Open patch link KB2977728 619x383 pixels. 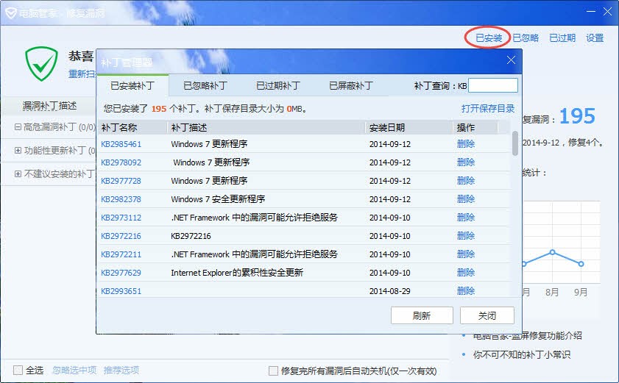121,181
